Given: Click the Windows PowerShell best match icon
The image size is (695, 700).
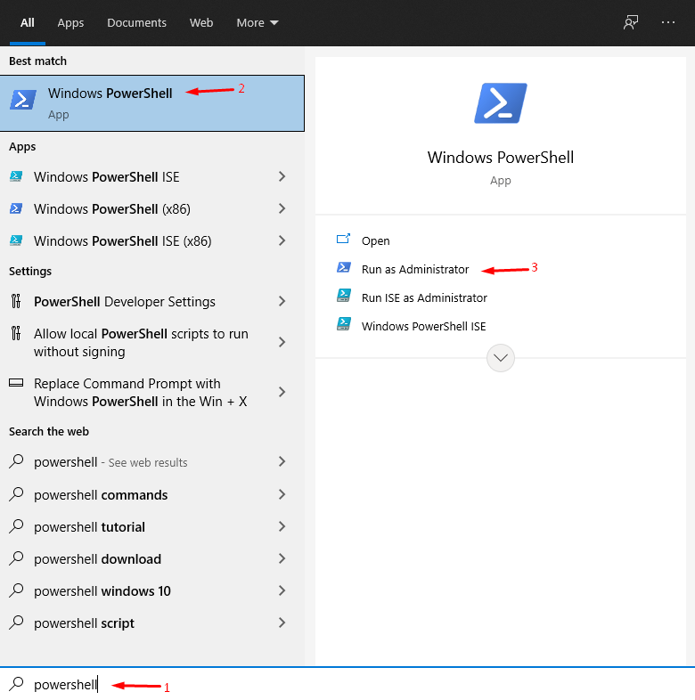Looking at the screenshot, I should (23, 100).
